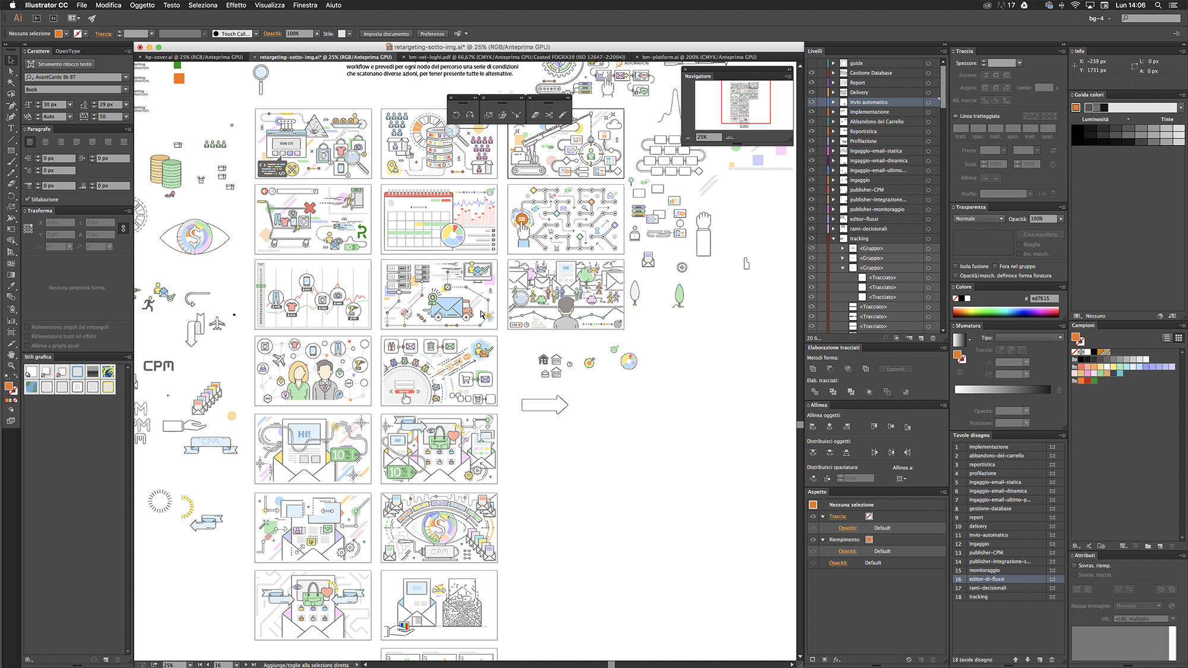Select the Column Graph tool
This screenshot has height=668, width=1188.
(x=11, y=321)
